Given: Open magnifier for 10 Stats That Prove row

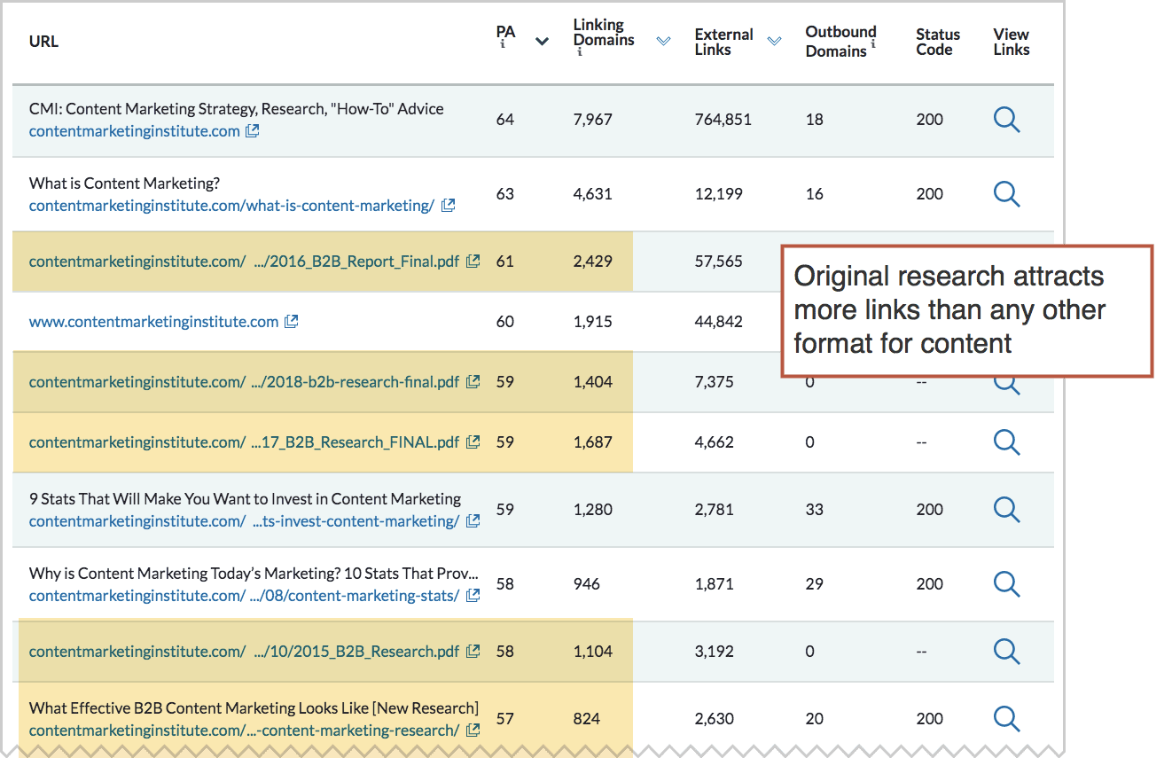Looking at the screenshot, I should tap(1007, 584).
